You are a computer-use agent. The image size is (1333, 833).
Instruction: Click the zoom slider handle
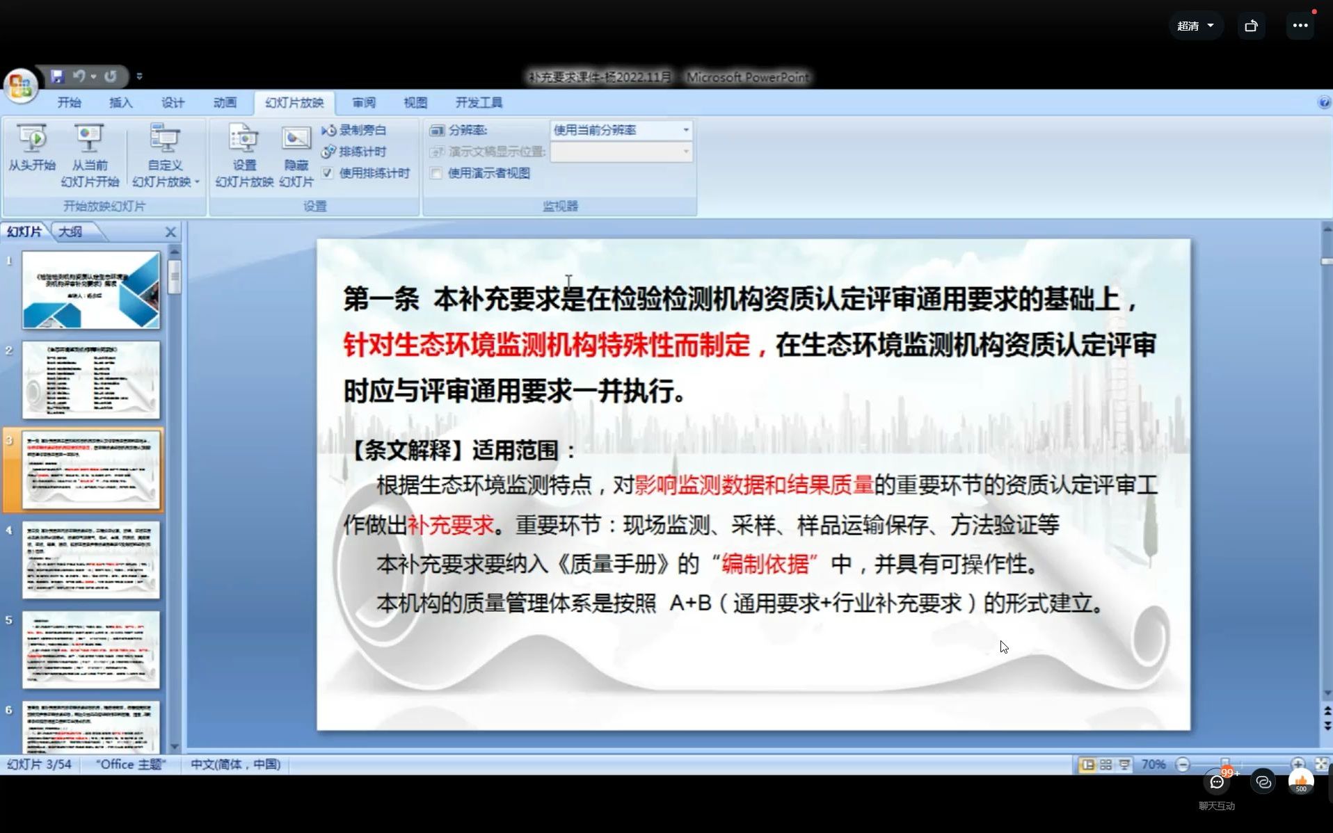coord(1225,762)
